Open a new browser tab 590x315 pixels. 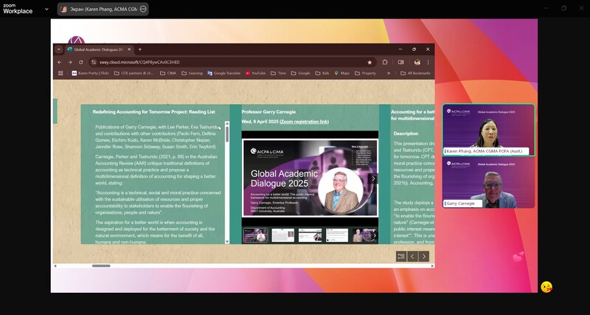click(x=140, y=49)
